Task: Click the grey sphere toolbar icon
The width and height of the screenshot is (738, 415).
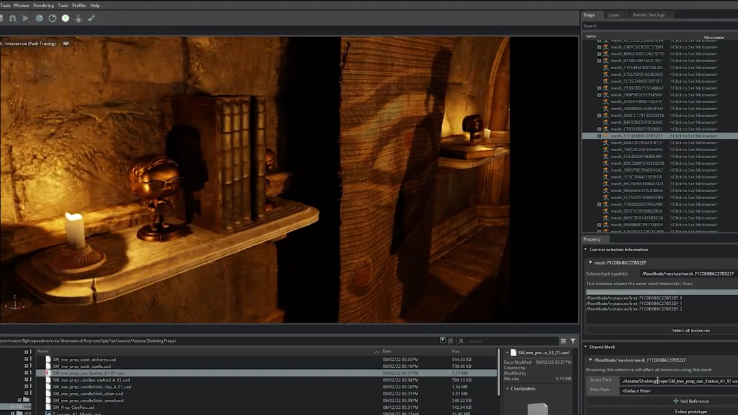Action: pyautogui.click(x=40, y=18)
